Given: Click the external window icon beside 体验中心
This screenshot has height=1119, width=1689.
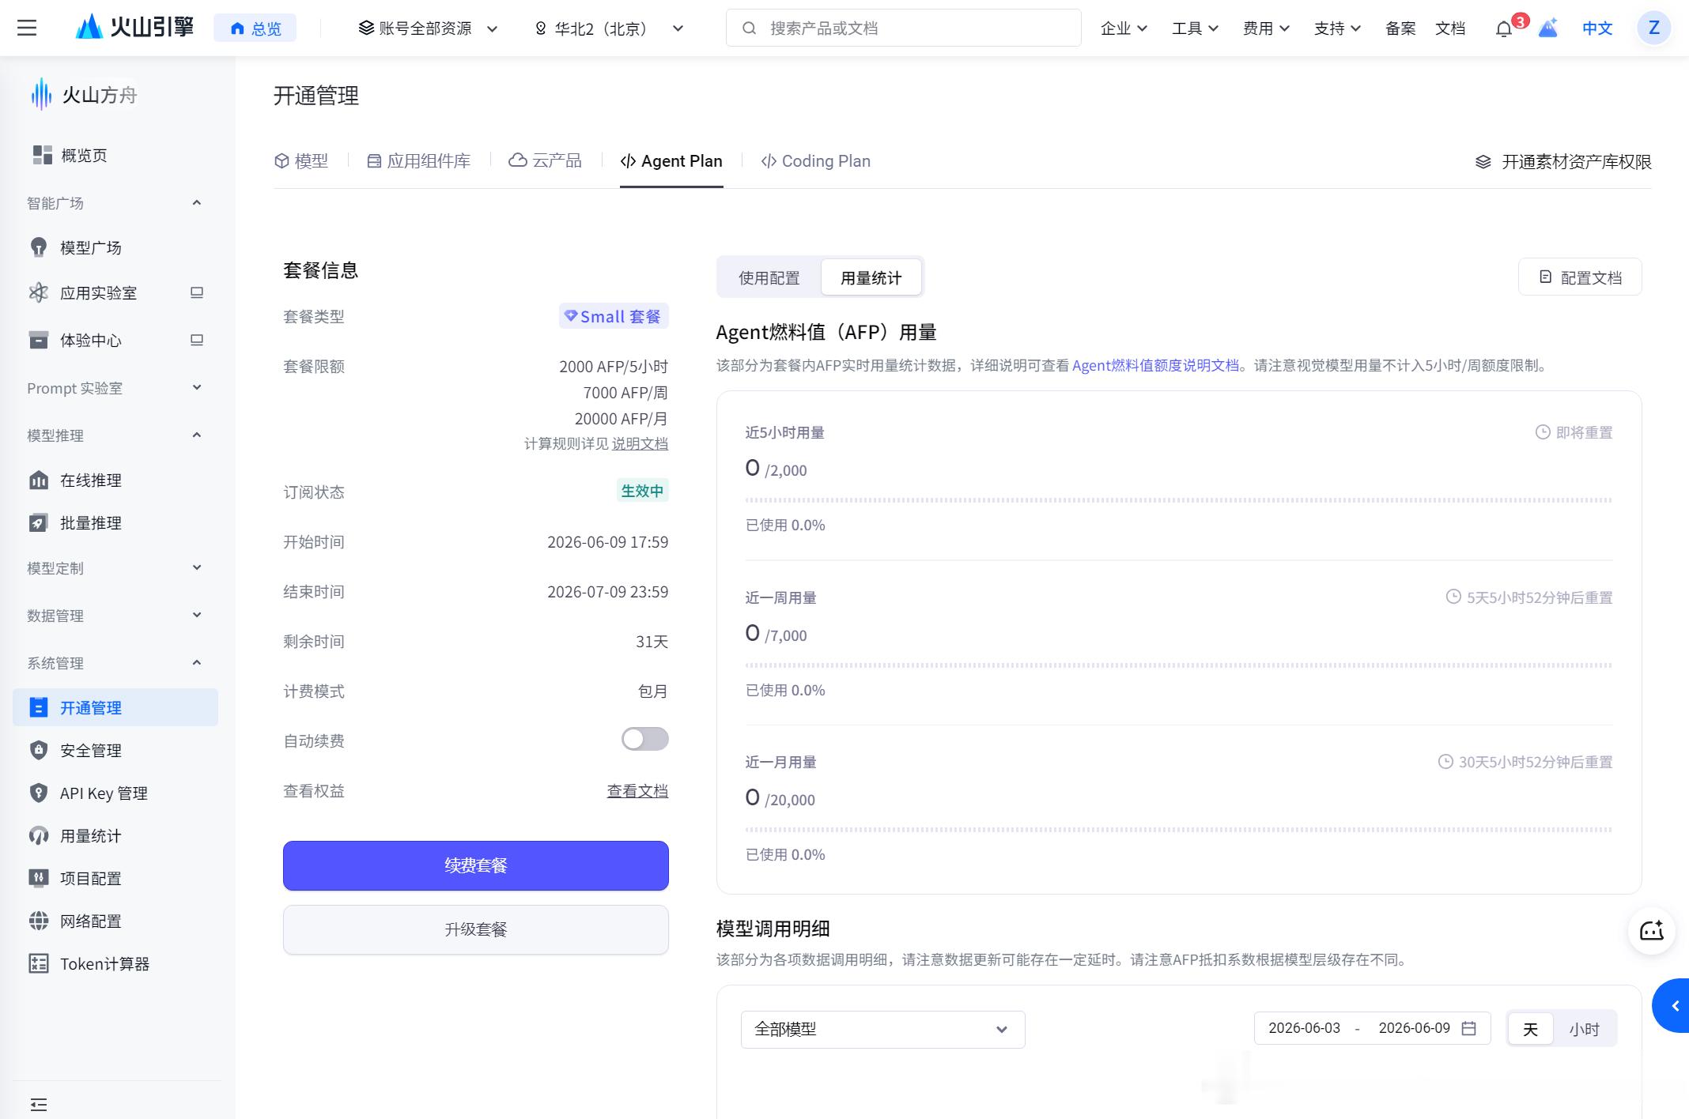Looking at the screenshot, I should tap(197, 340).
